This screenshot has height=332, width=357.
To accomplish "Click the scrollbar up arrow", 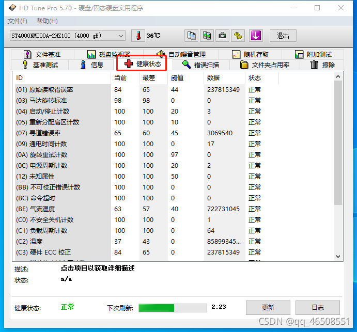I will pyautogui.click(x=338, y=77).
